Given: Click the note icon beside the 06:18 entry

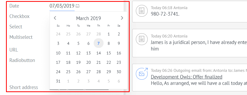Looking at the screenshot, I should click(142, 11).
